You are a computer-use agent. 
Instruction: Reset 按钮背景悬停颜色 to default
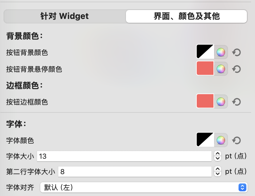(236, 69)
